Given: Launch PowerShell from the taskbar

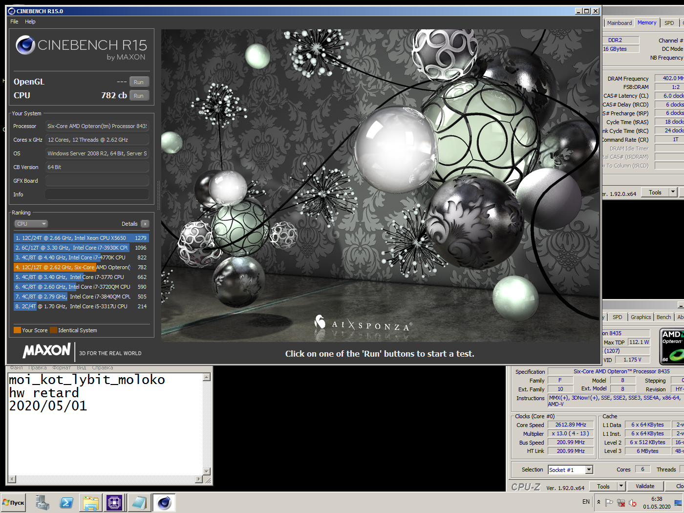Looking at the screenshot, I should pos(66,502).
